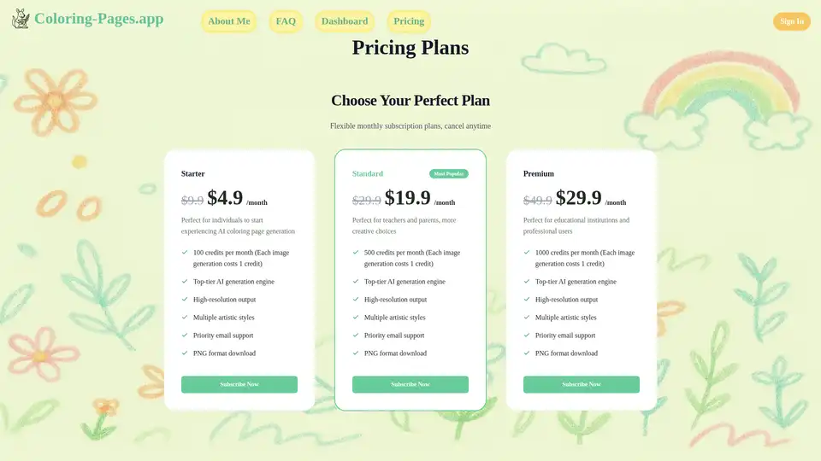The image size is (821, 461).
Task: Click Premium's Priority email support checkmark
Action: coord(527,336)
